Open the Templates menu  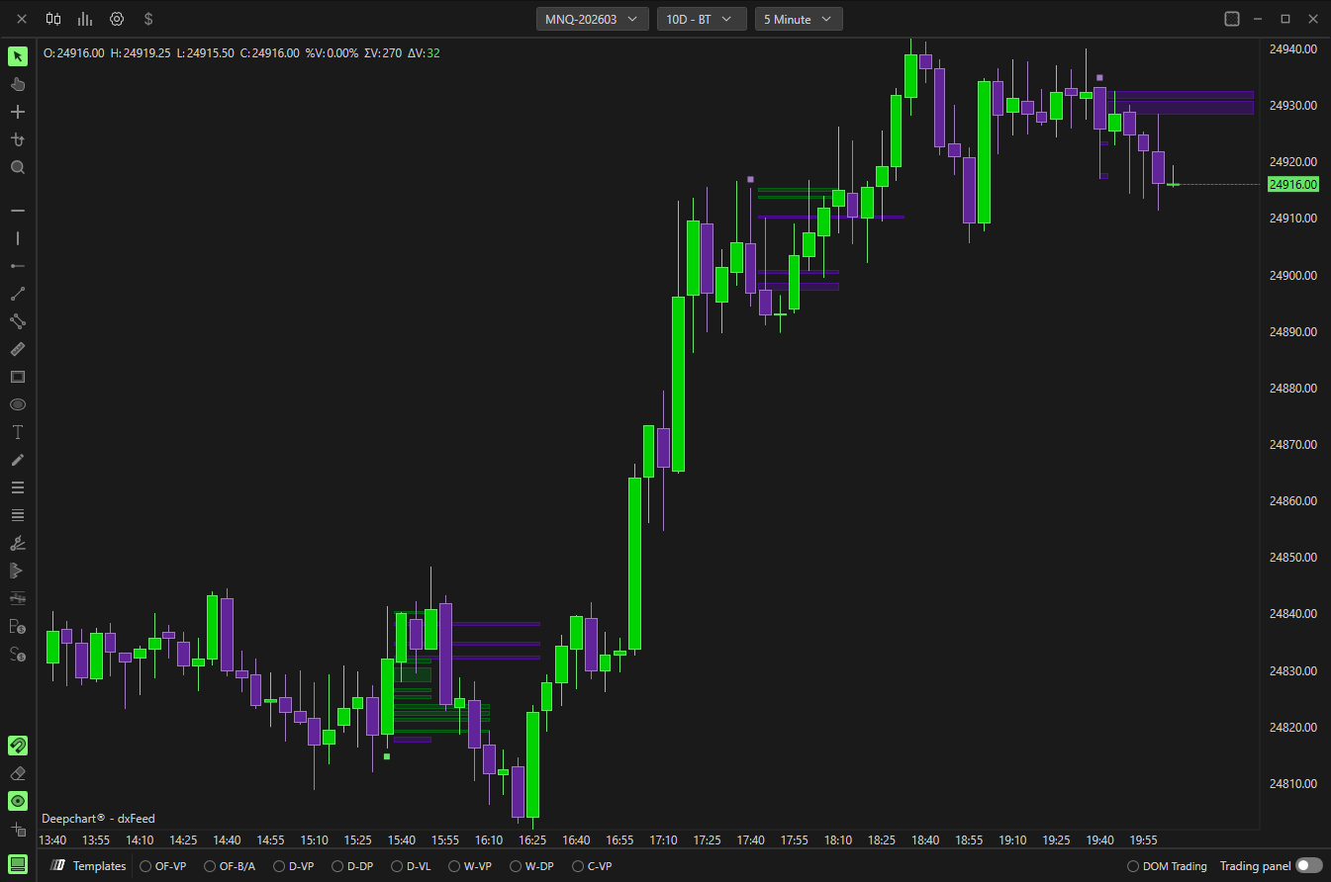pos(90,866)
